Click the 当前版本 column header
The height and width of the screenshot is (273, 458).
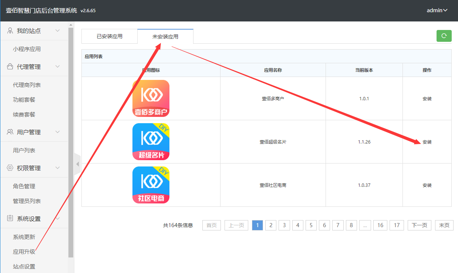364,70
